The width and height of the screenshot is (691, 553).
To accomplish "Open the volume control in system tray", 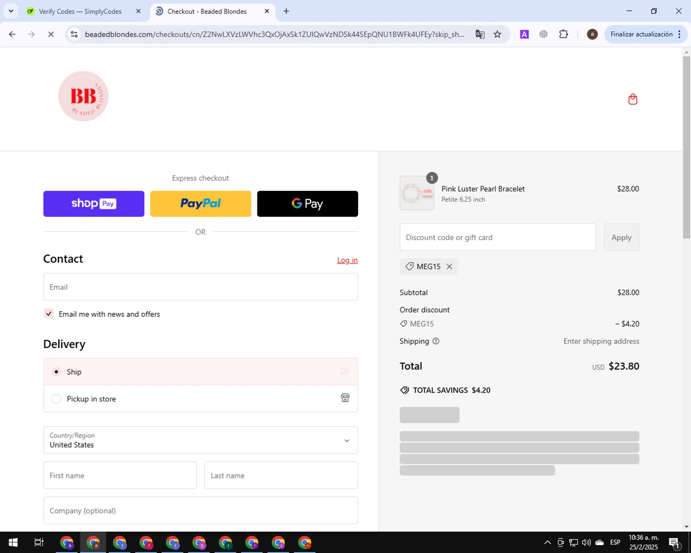I will pos(586,542).
